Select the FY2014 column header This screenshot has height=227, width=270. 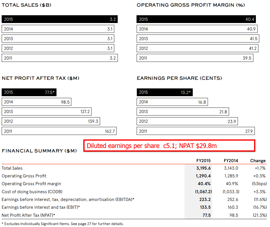[231, 161]
